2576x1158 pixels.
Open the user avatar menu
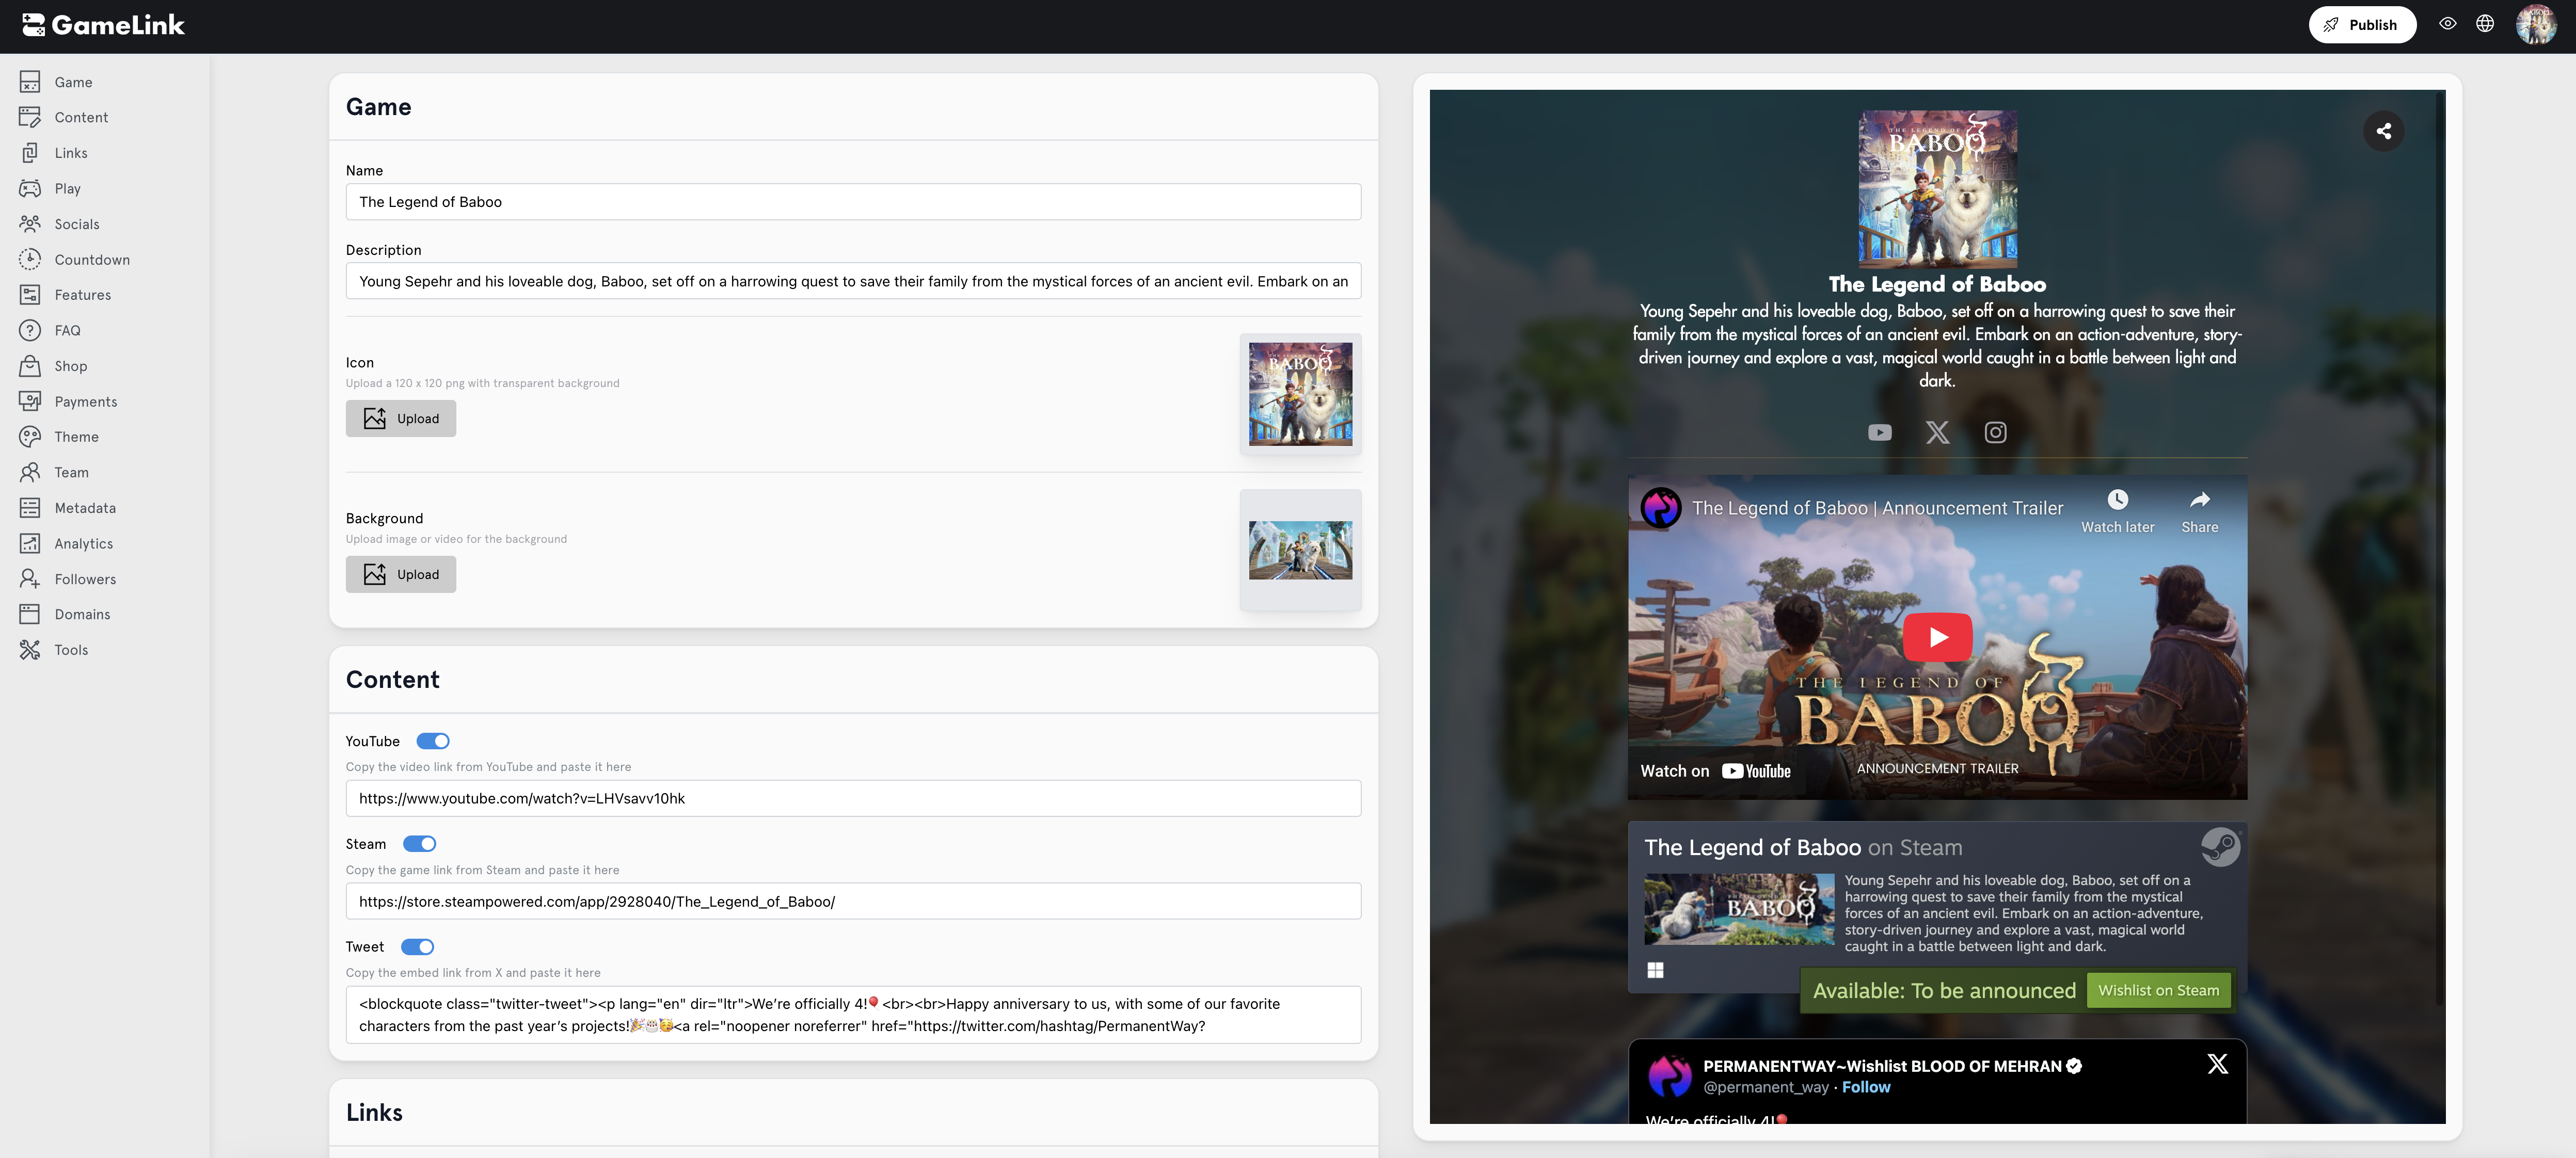pyautogui.click(x=2536, y=24)
